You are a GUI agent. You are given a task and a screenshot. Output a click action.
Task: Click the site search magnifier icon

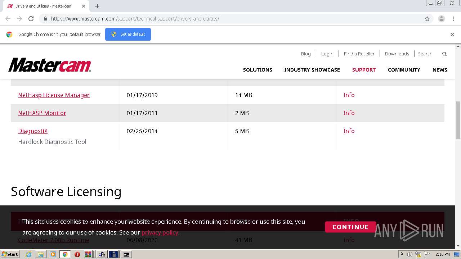tap(444, 54)
